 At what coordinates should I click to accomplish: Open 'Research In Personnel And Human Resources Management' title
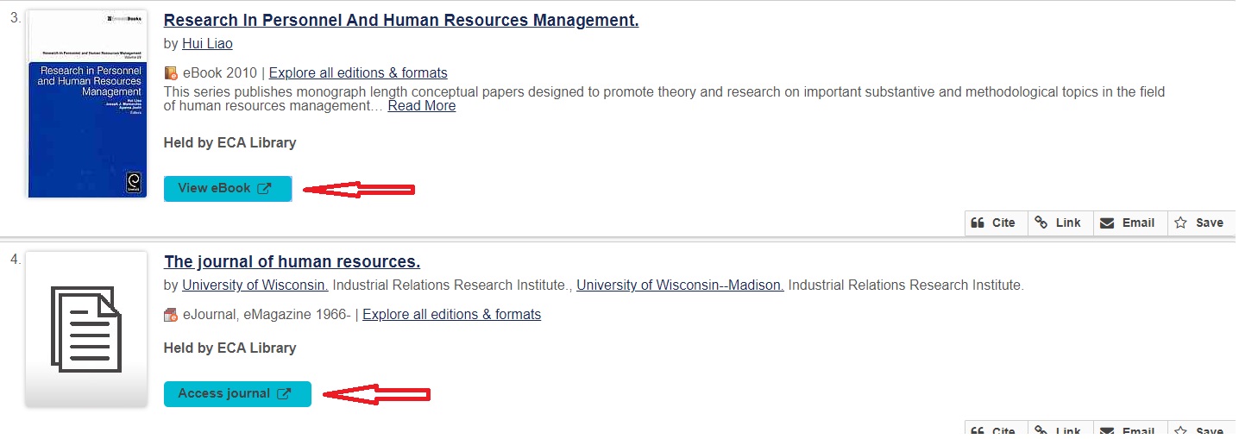click(400, 20)
